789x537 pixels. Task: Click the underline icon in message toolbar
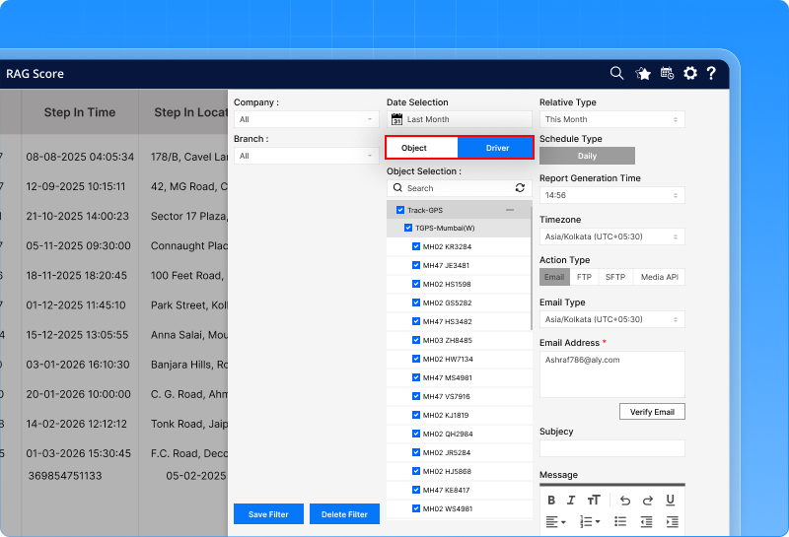pos(671,500)
